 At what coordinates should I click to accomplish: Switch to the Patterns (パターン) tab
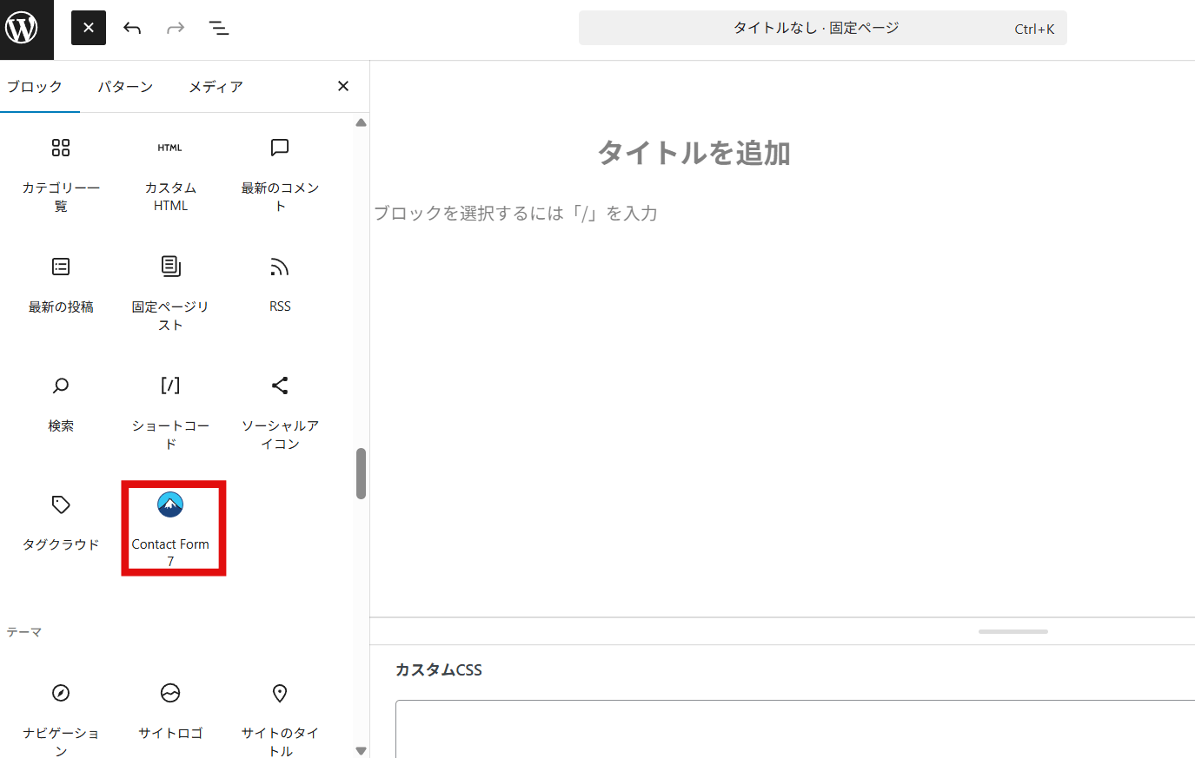click(125, 87)
